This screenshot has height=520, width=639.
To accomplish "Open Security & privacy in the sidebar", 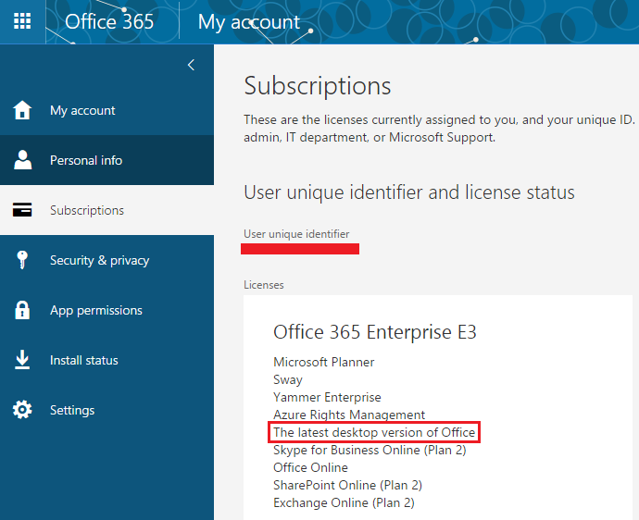I will (106, 260).
